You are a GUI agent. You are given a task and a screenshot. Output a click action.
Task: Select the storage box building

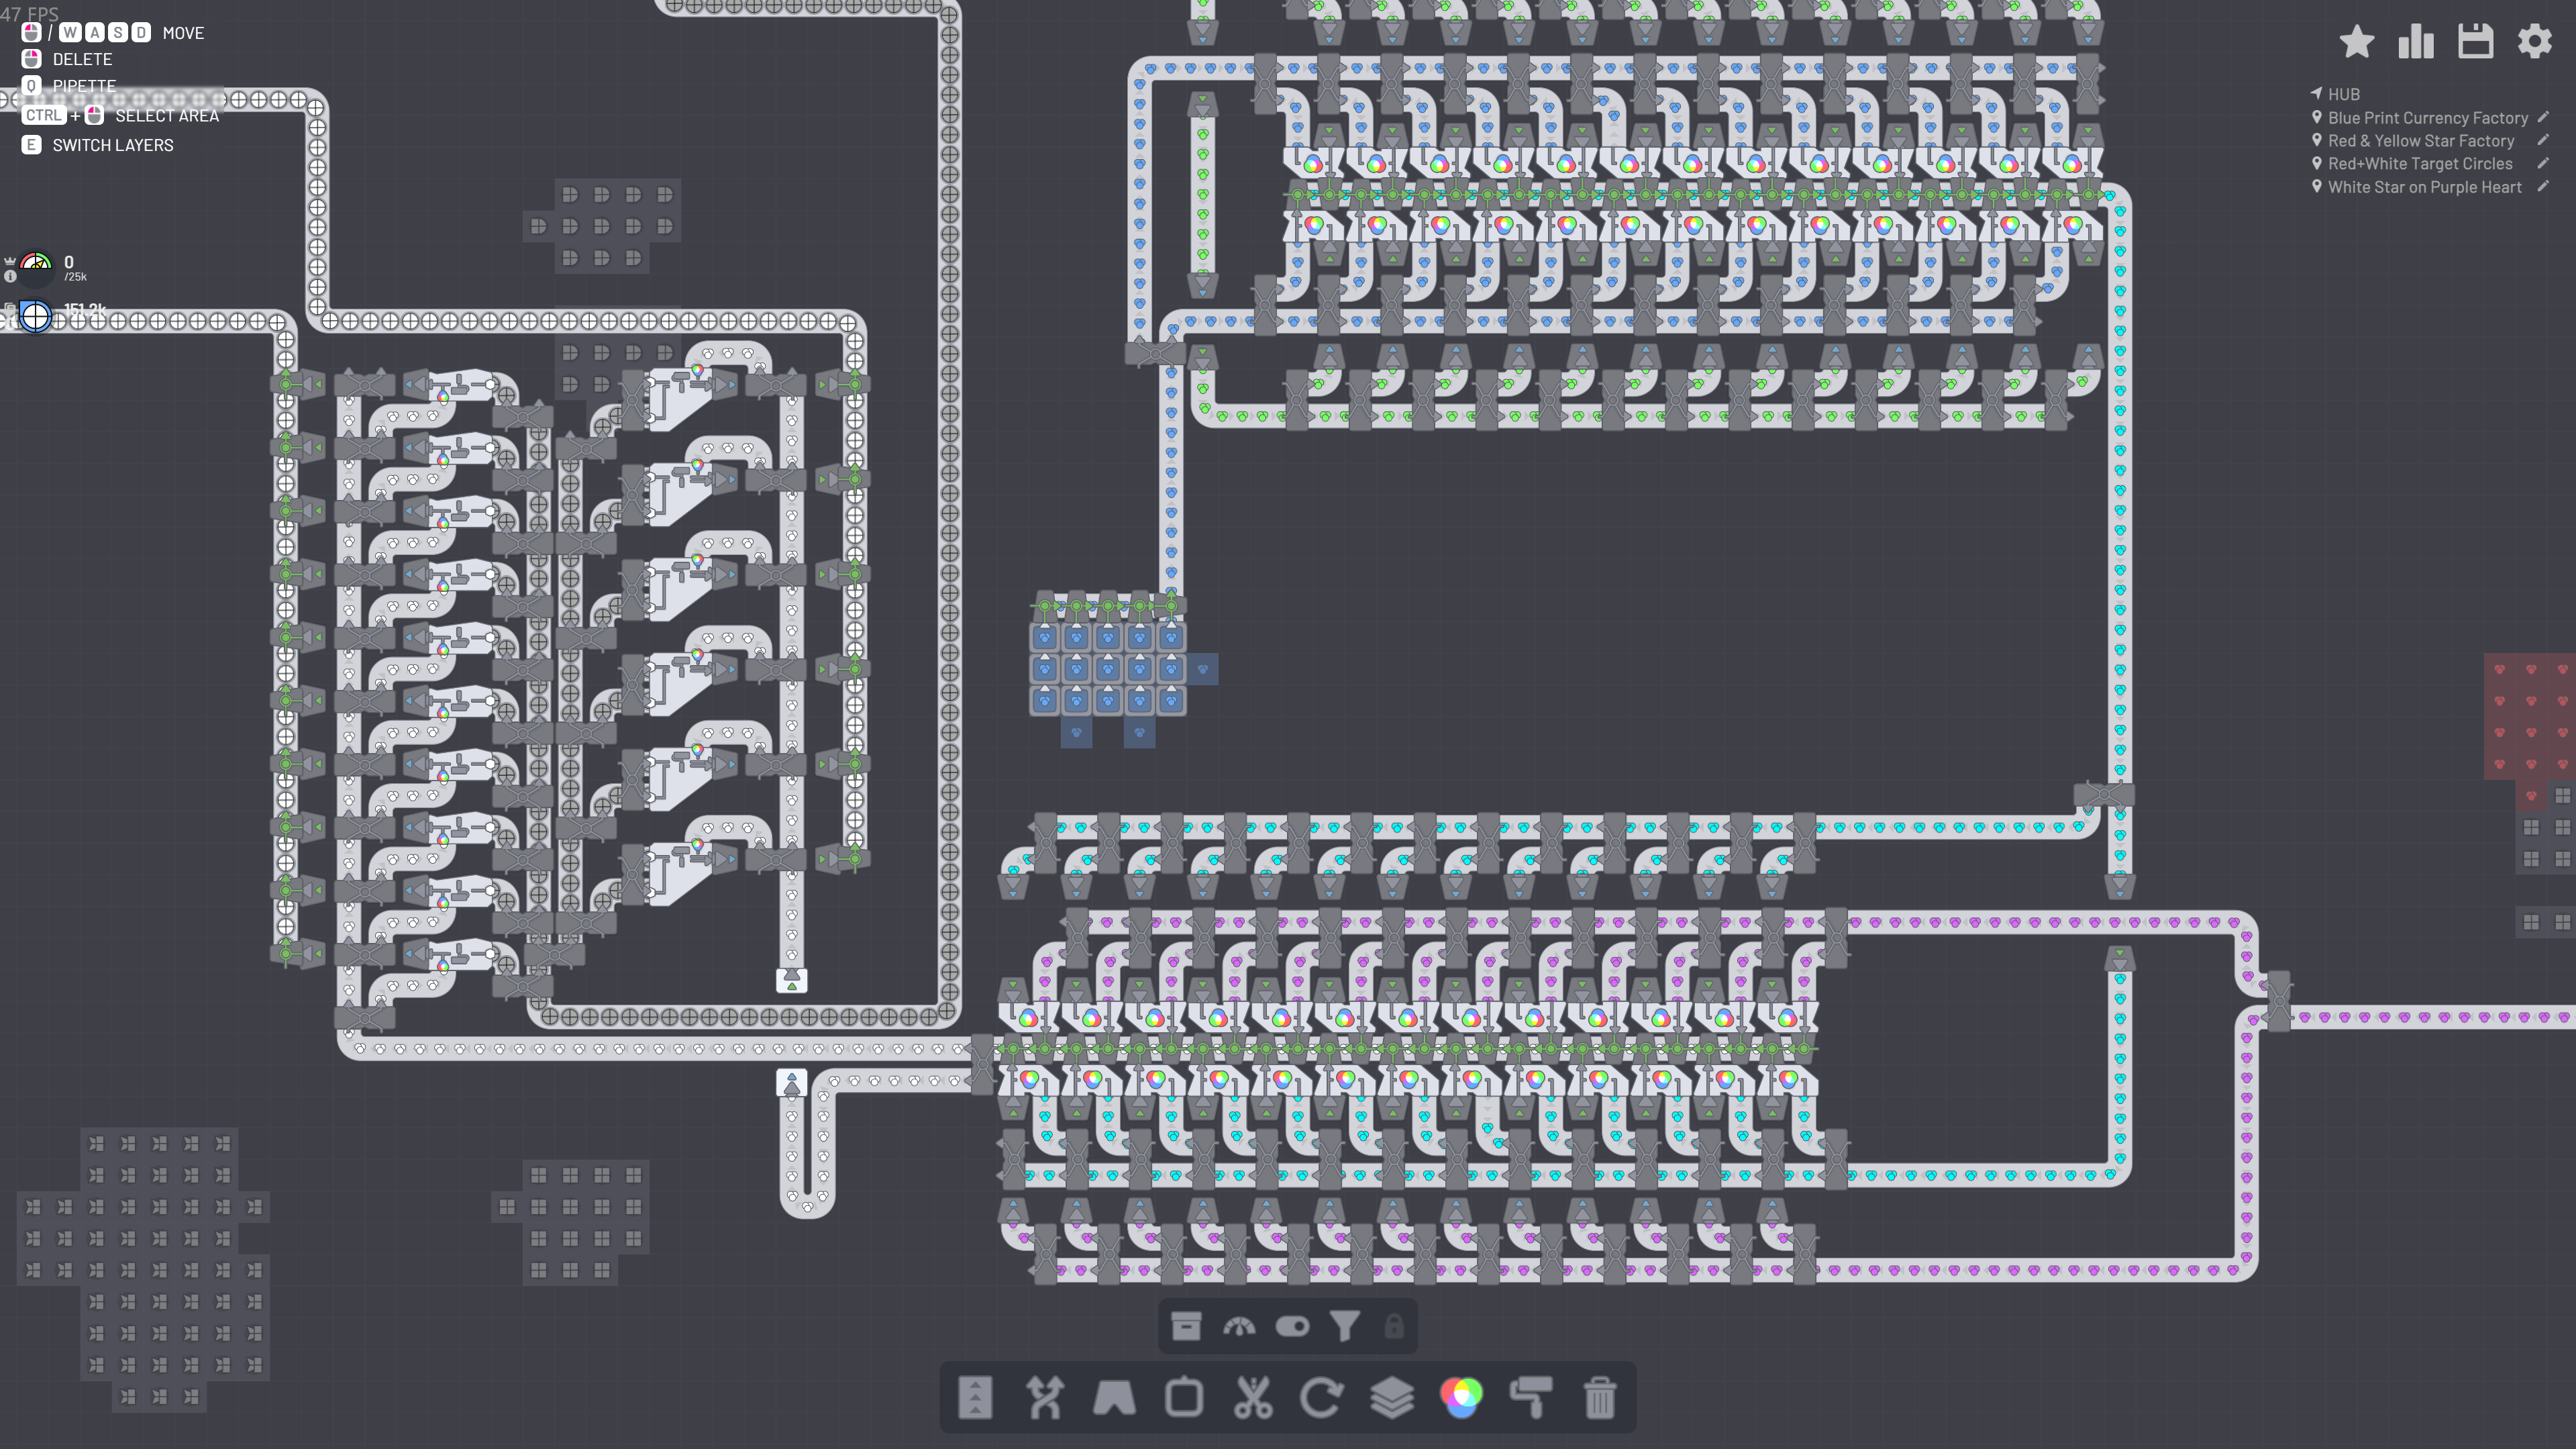tap(1186, 1326)
